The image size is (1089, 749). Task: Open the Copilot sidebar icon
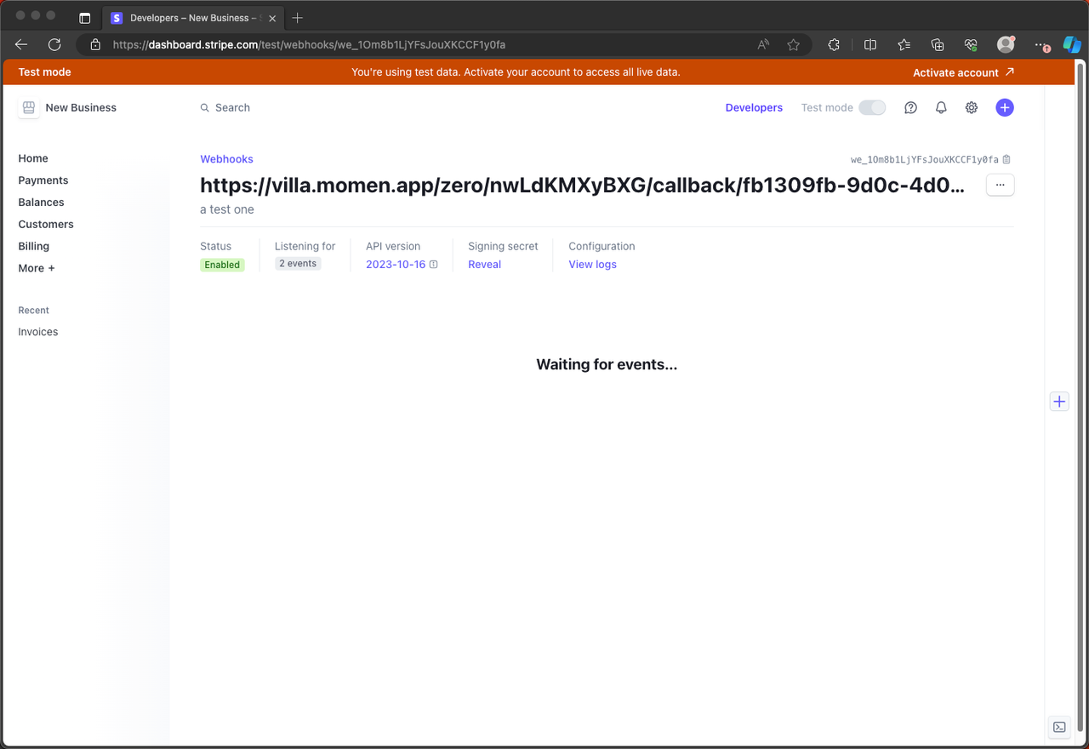(1072, 45)
